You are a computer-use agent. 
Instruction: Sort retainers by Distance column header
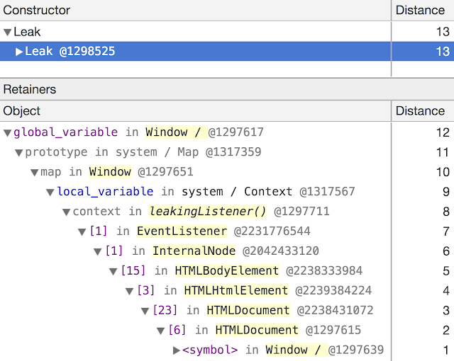[x=421, y=110]
